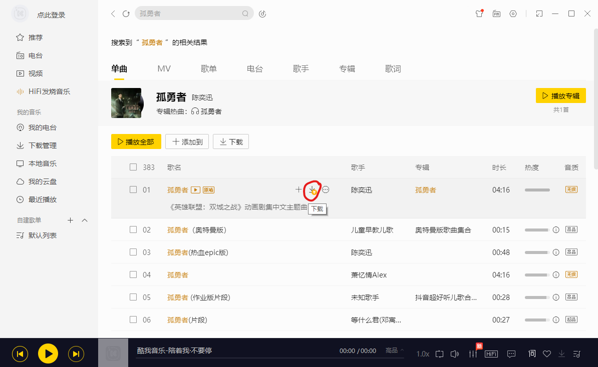Click the skin (shirt) icon in title bar
This screenshot has height=367, width=598.
click(x=479, y=14)
